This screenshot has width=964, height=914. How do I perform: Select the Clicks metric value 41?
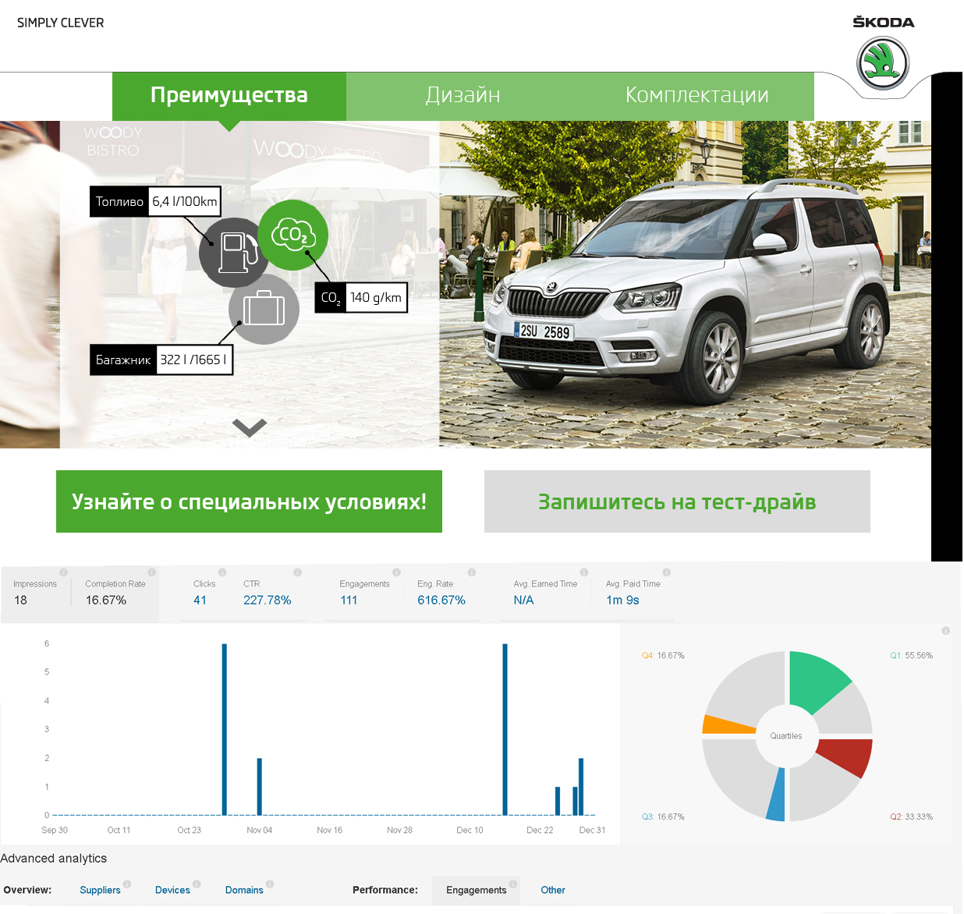click(x=200, y=600)
